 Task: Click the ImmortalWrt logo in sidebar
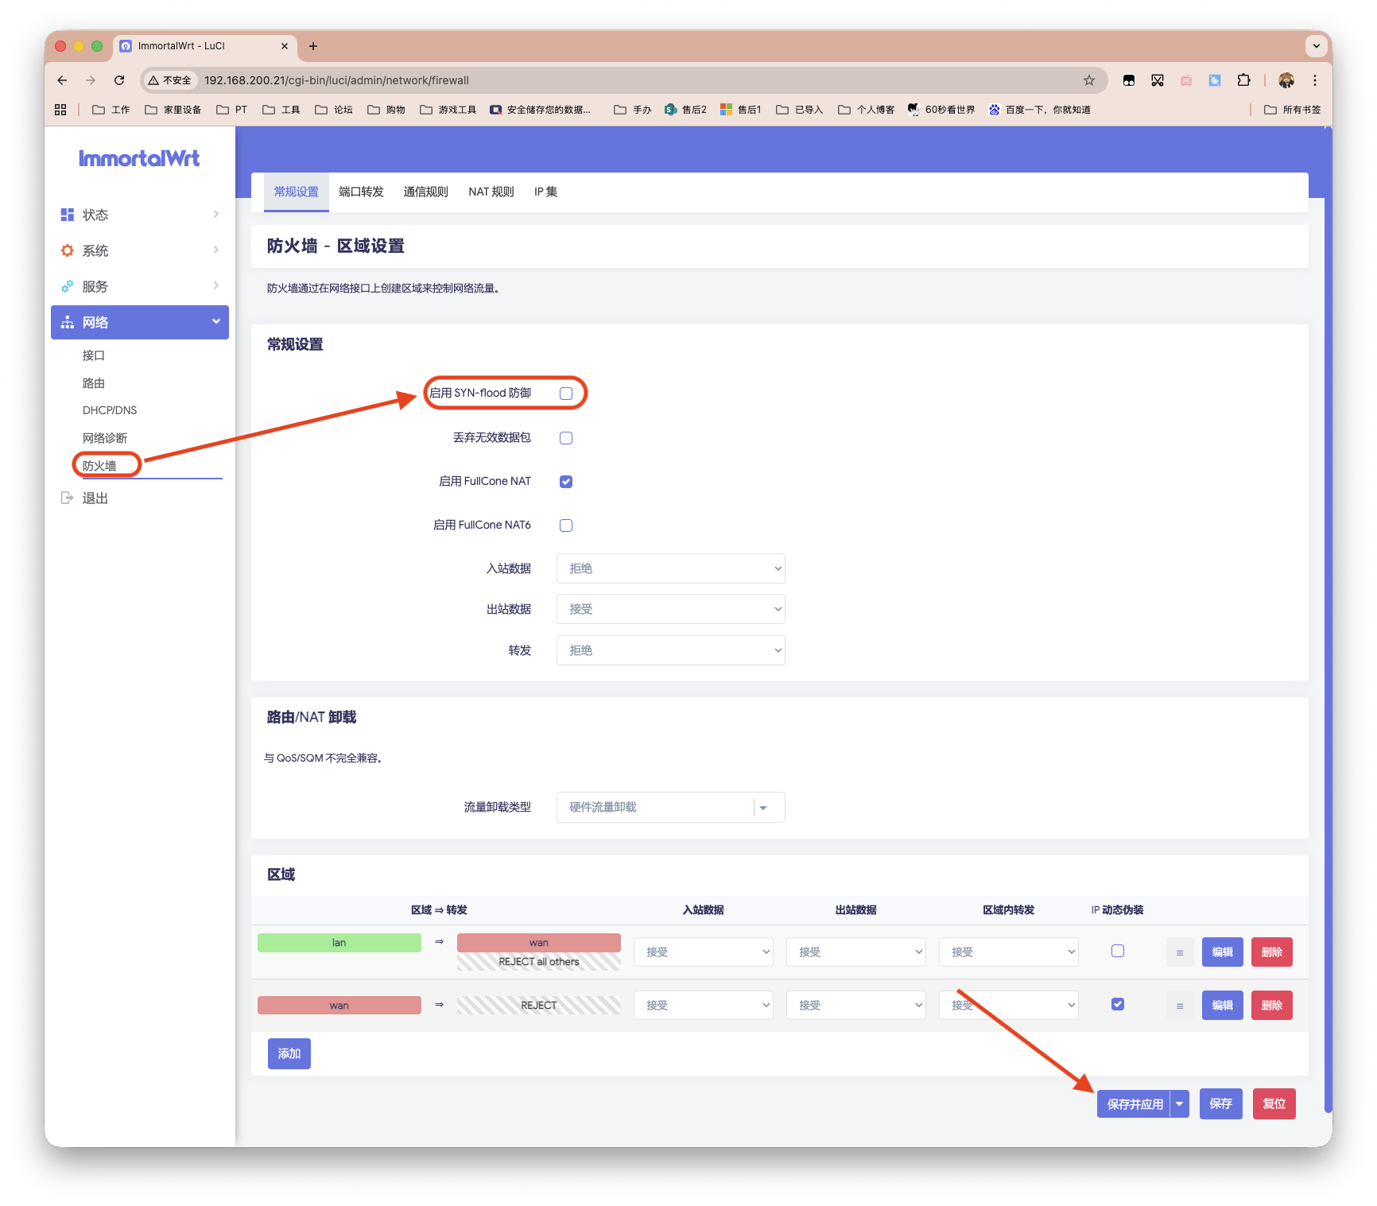click(139, 158)
